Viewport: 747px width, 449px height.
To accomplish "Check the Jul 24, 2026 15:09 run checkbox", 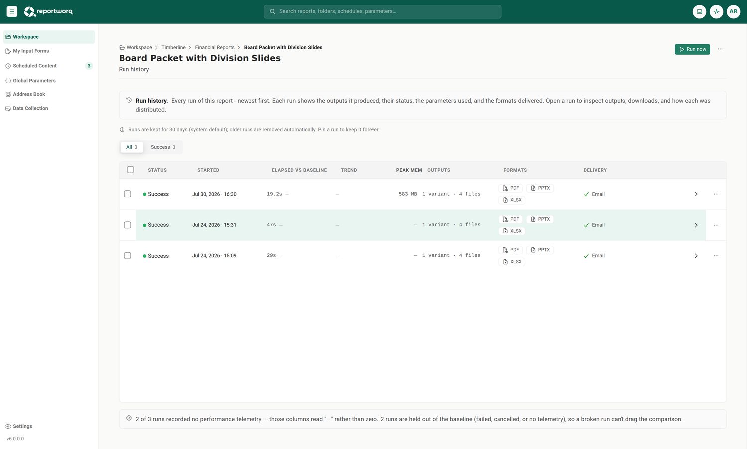I will pos(127,256).
